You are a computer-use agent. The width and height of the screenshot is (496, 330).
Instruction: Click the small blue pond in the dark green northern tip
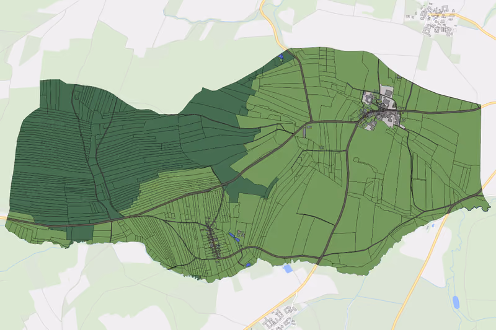coord(281,56)
